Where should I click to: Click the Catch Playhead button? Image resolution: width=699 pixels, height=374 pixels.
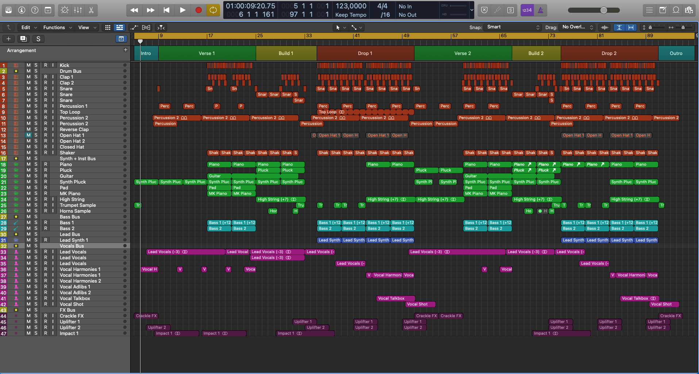click(161, 27)
